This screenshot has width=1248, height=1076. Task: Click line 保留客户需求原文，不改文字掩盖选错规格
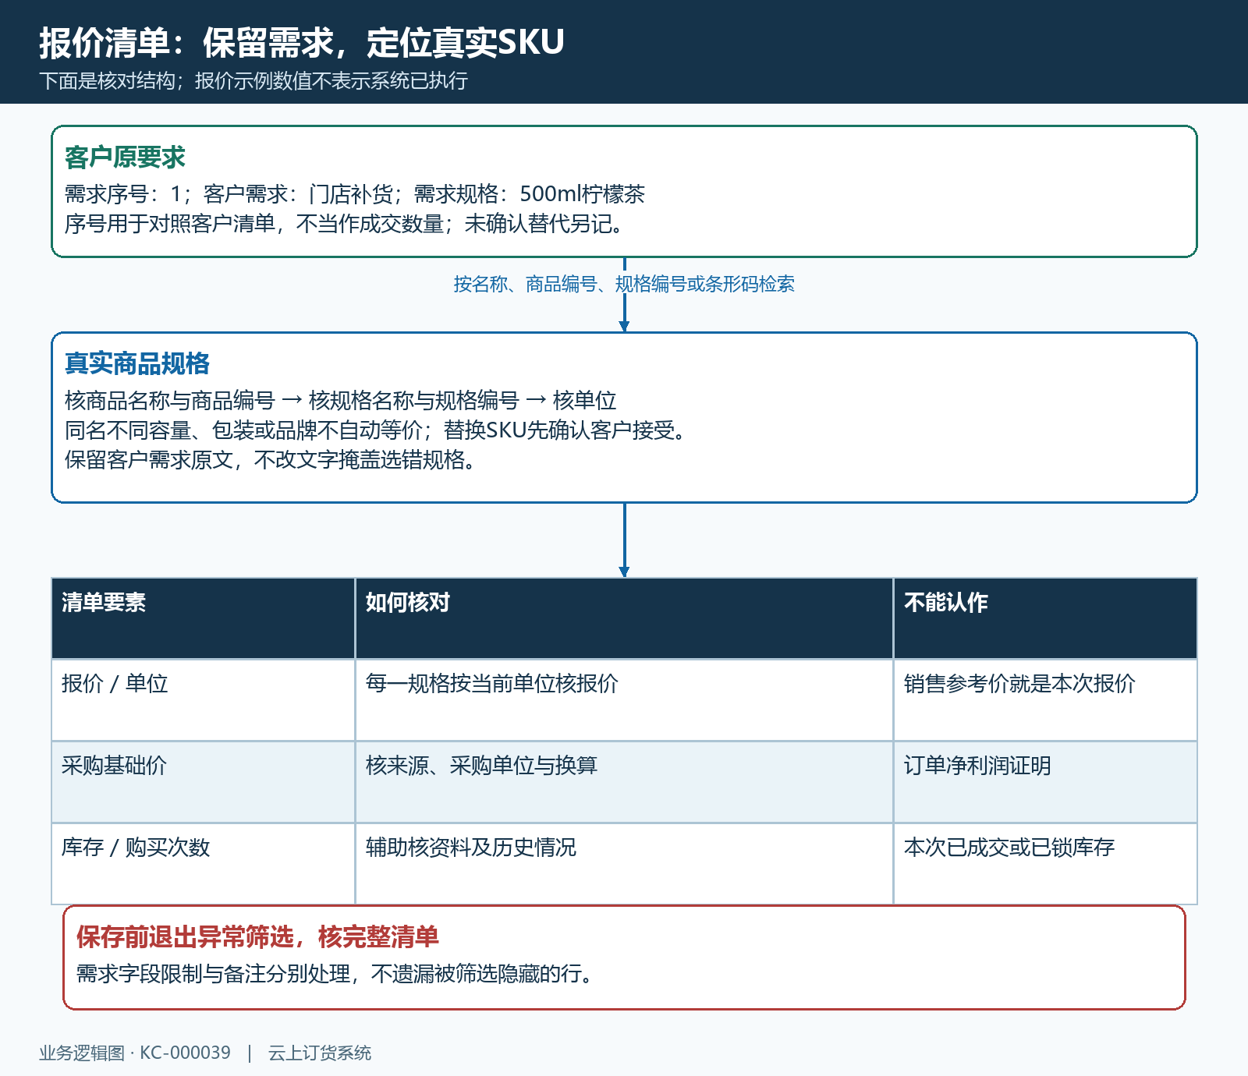pyautogui.click(x=270, y=460)
